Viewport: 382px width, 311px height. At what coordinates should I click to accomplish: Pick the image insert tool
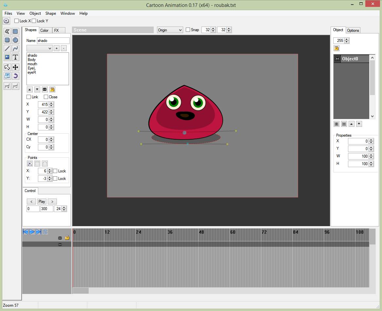pyautogui.click(x=7, y=57)
